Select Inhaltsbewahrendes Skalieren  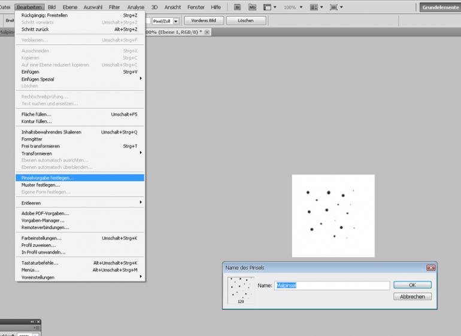click(x=80, y=132)
